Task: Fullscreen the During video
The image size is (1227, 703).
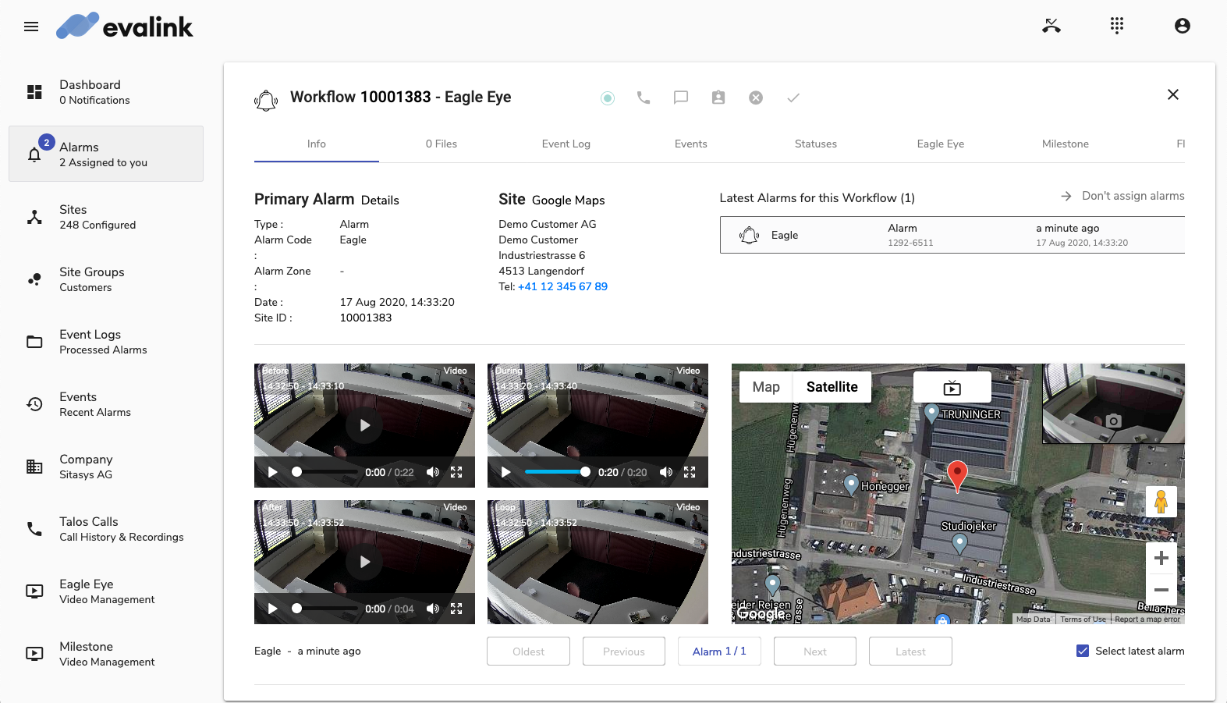Action: pyautogui.click(x=690, y=472)
